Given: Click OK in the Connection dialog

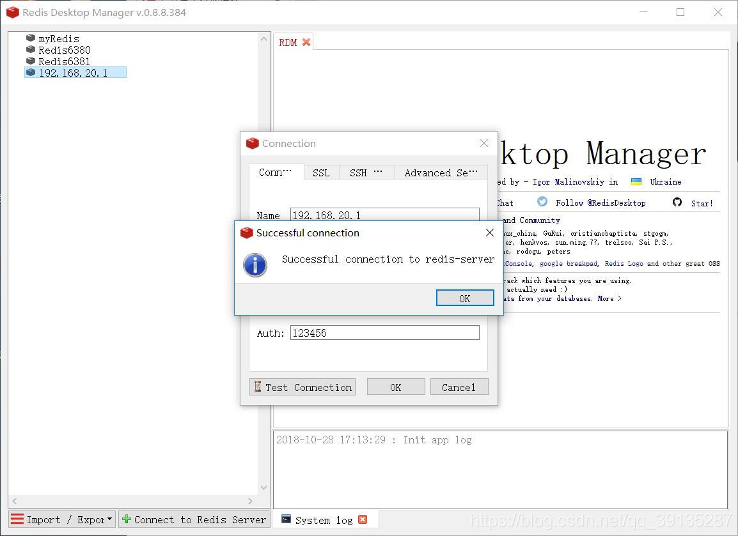Looking at the screenshot, I should click(396, 387).
